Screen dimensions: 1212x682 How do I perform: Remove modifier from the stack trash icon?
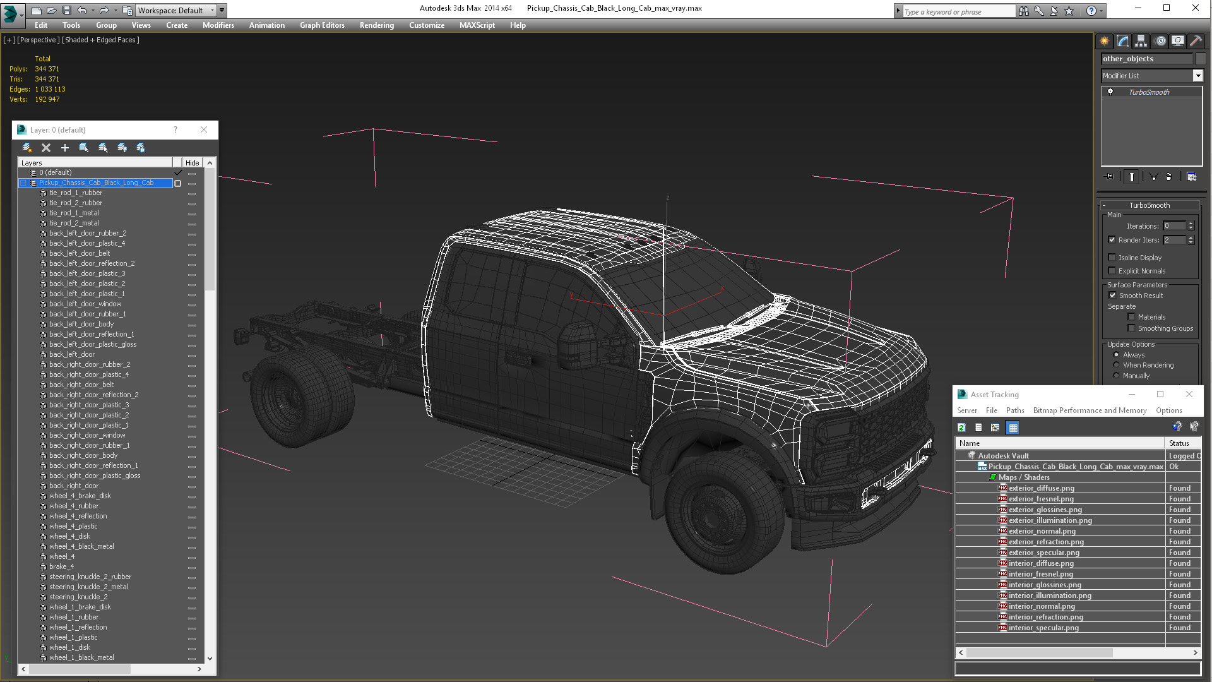(1168, 177)
